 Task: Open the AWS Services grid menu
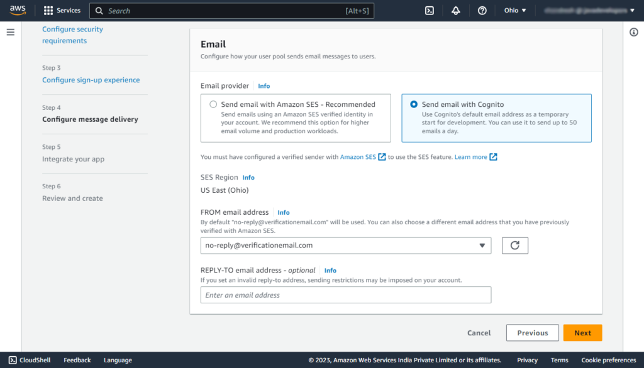pyautogui.click(x=61, y=10)
